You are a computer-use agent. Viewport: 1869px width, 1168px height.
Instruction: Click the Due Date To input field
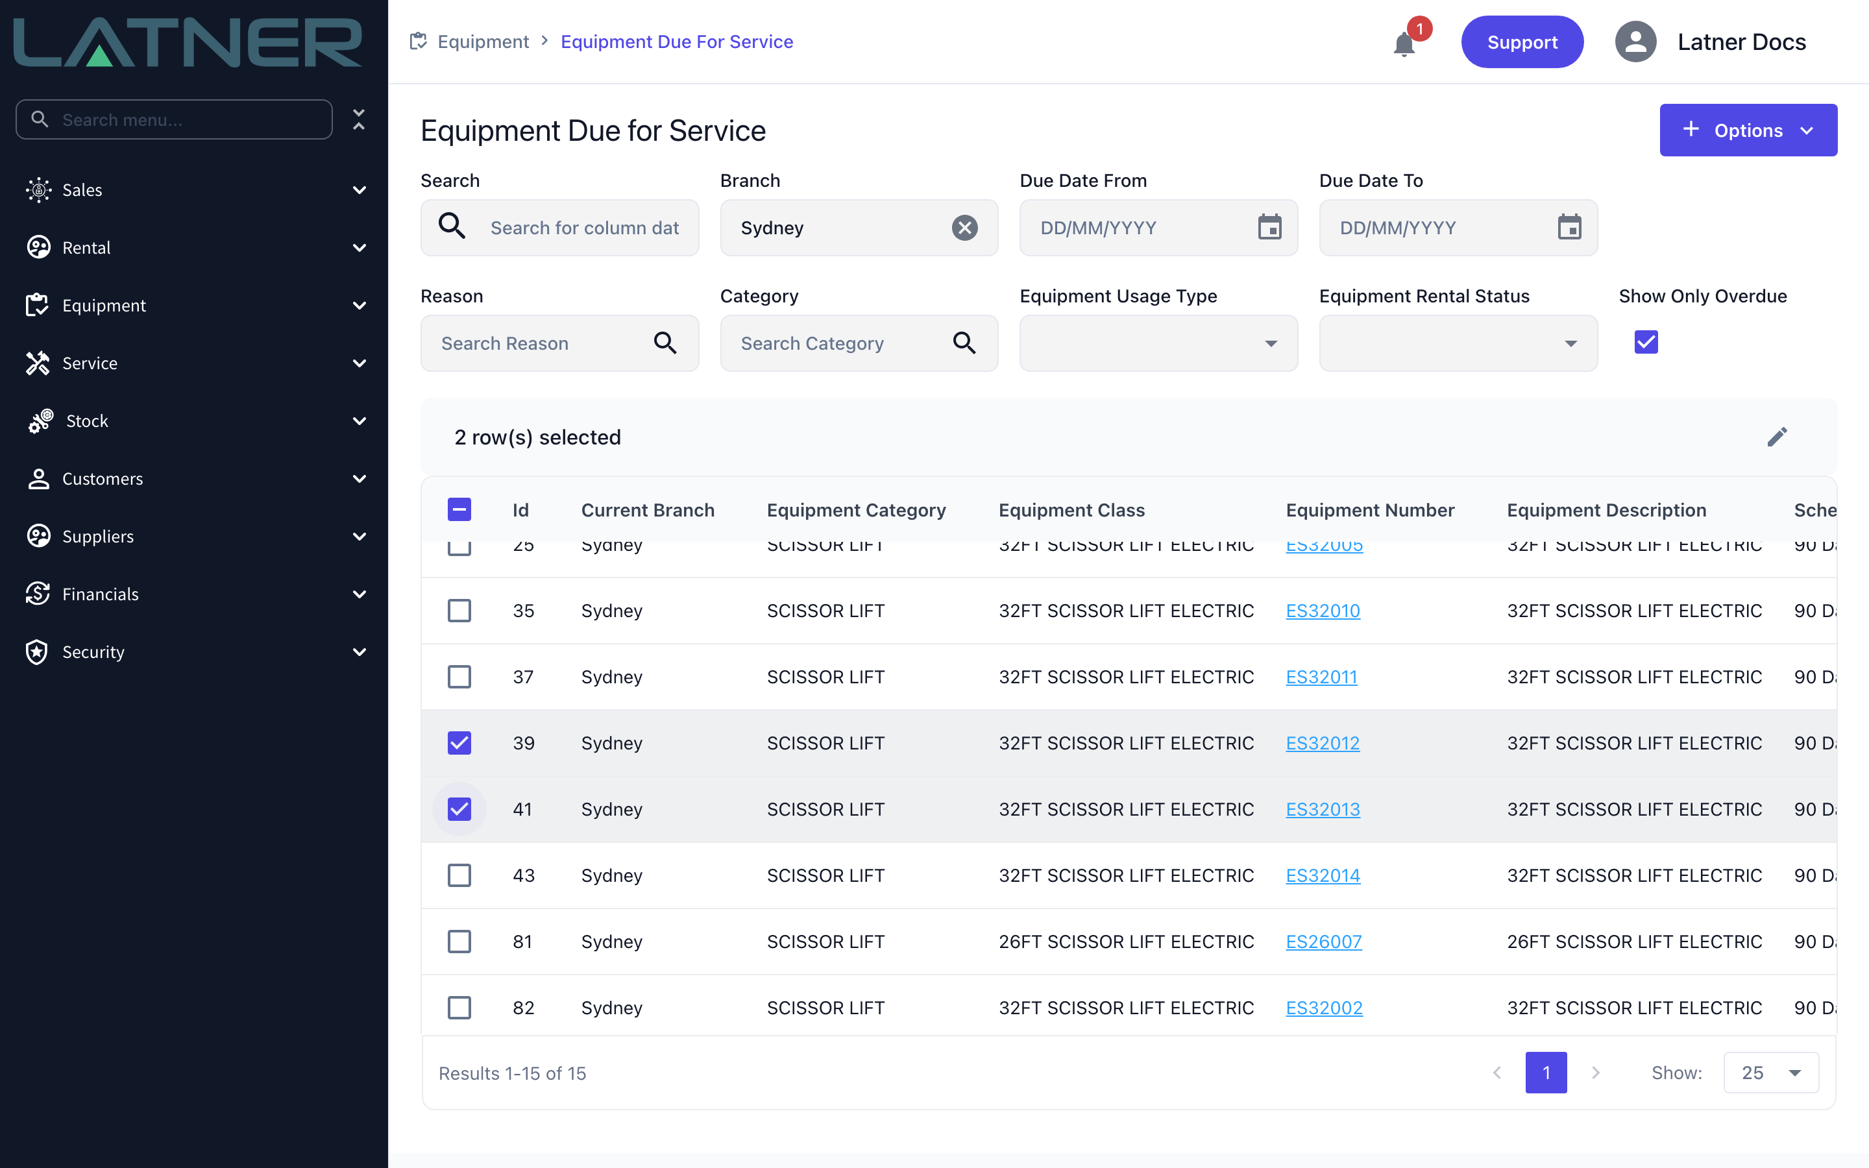click(x=1458, y=227)
